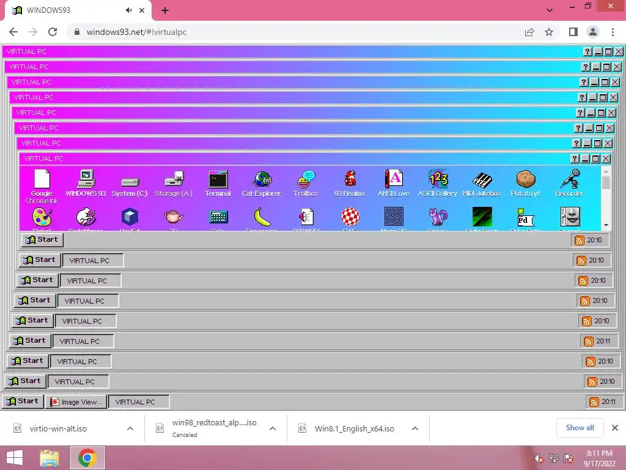Mute the WINDOWS93 browser tab

point(128,10)
